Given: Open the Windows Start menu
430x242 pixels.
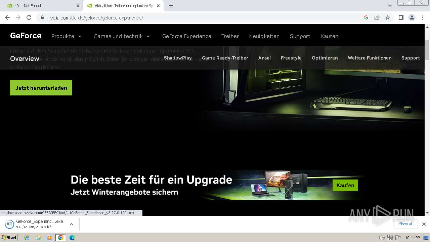Looking at the screenshot, I should (x=9, y=238).
